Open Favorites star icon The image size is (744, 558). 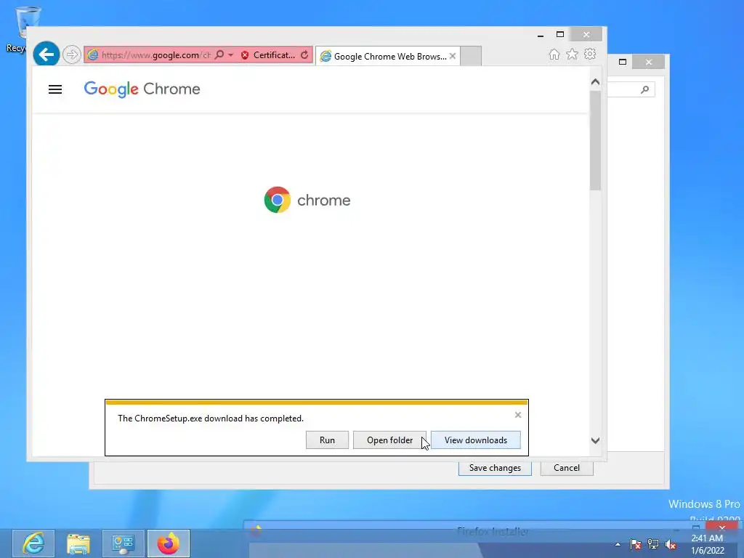pyautogui.click(x=573, y=54)
